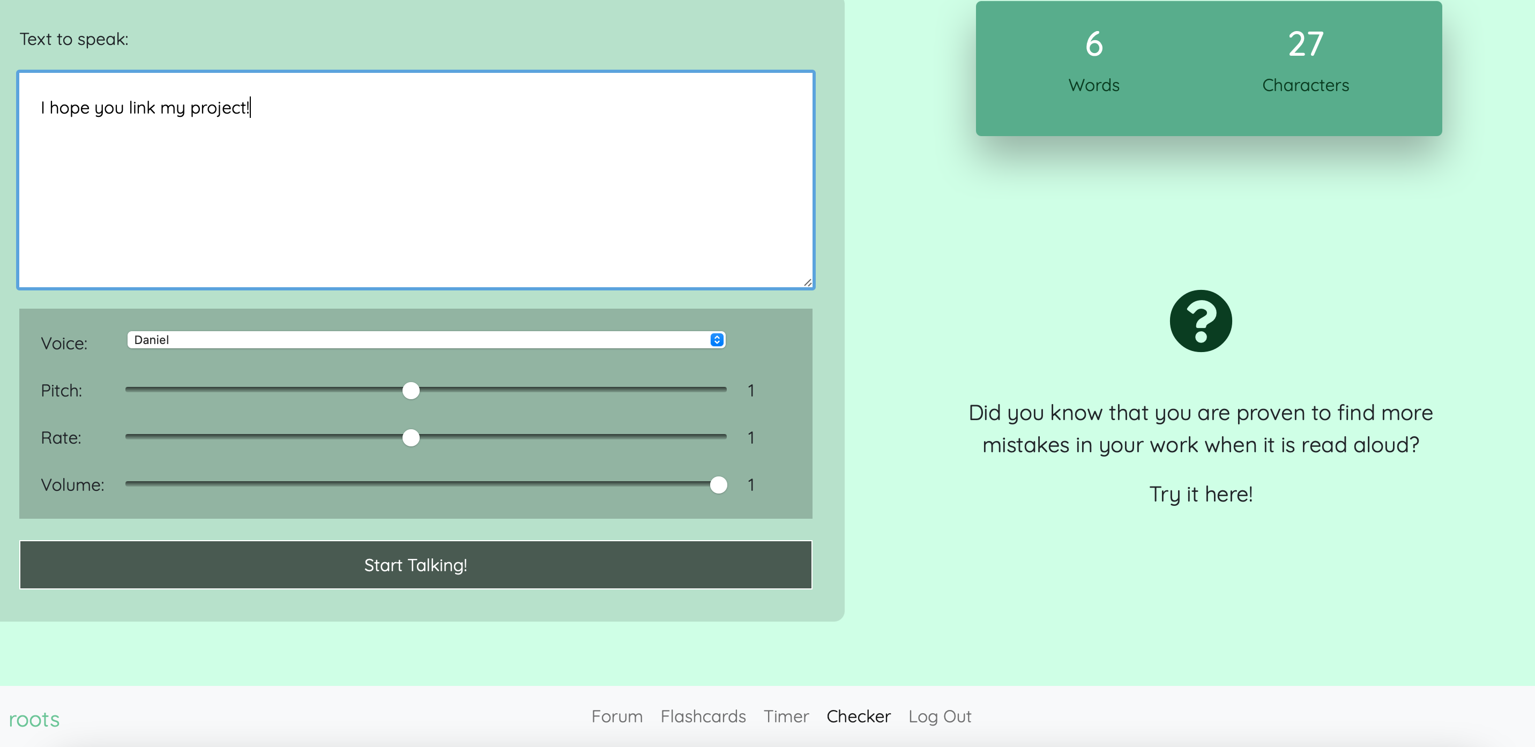Click the Pitch value number display
Image resolution: width=1535 pixels, height=747 pixels.
click(x=751, y=391)
